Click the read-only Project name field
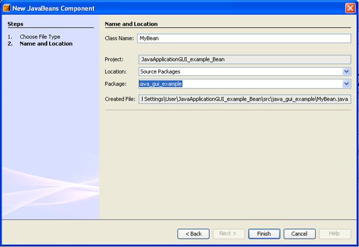359x247 pixels. [244, 59]
